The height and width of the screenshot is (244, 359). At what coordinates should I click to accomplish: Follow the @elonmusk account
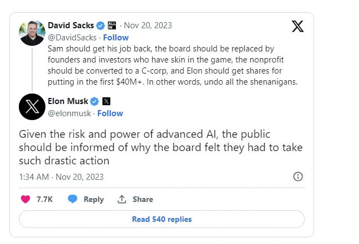click(x=110, y=113)
